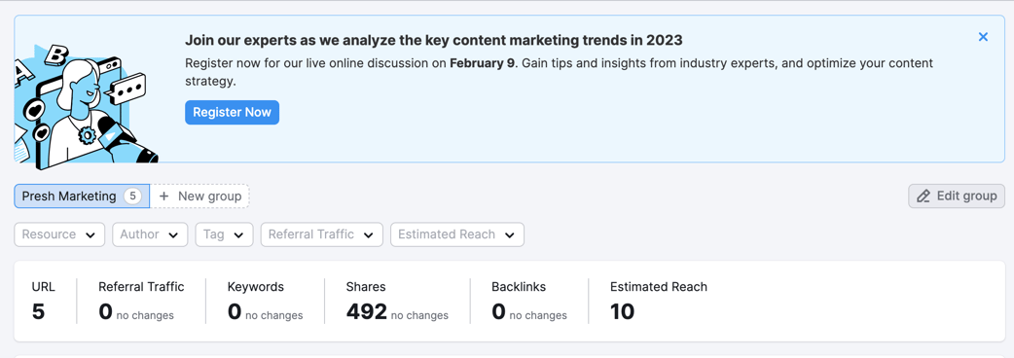The image size is (1014, 358).
Task: Dismiss the banner with the X icon
Action: [983, 37]
